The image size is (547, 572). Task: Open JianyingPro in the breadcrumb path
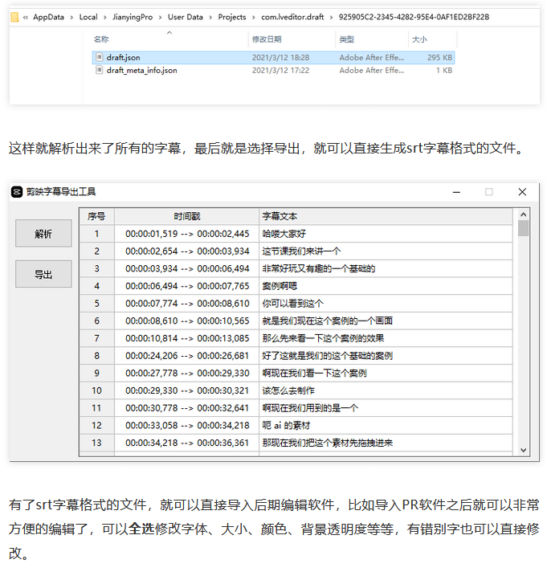pos(133,17)
